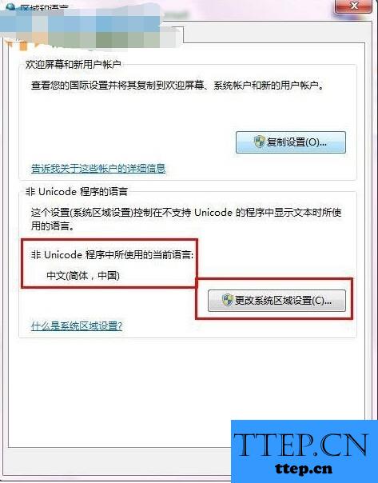
Task: Click the 欢迎屏幕和新用户帐户 group heading
Action: (x=74, y=65)
